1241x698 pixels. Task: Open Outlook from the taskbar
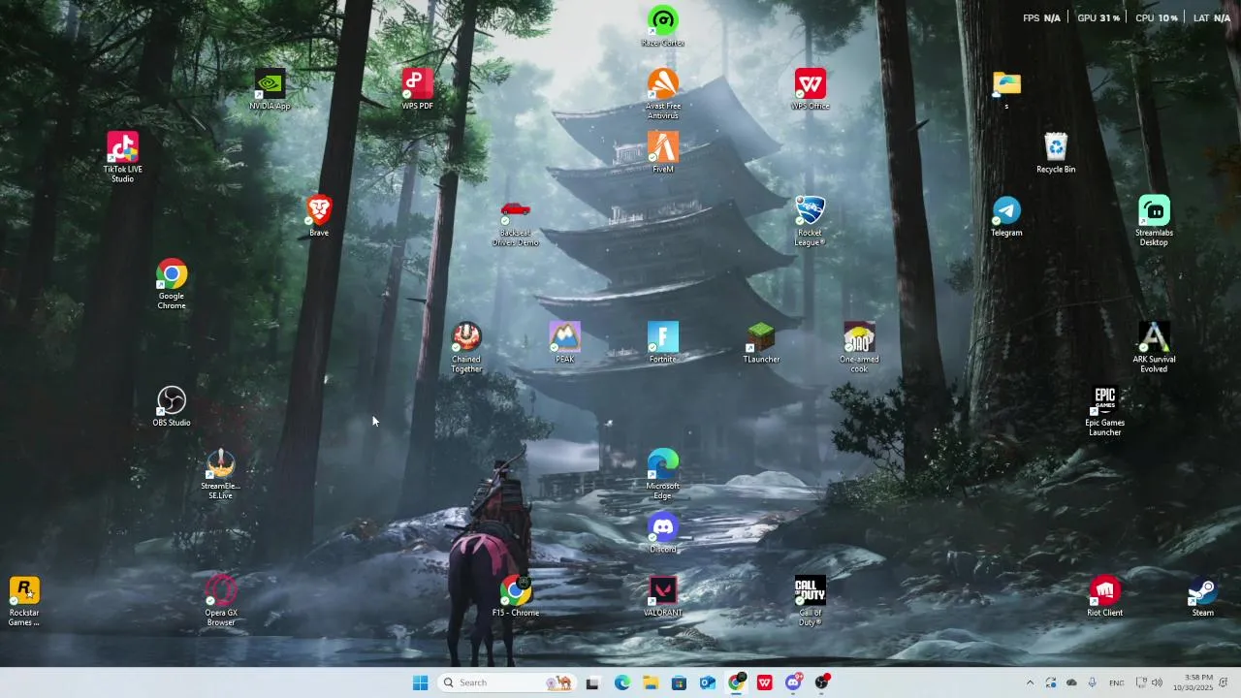tap(708, 682)
